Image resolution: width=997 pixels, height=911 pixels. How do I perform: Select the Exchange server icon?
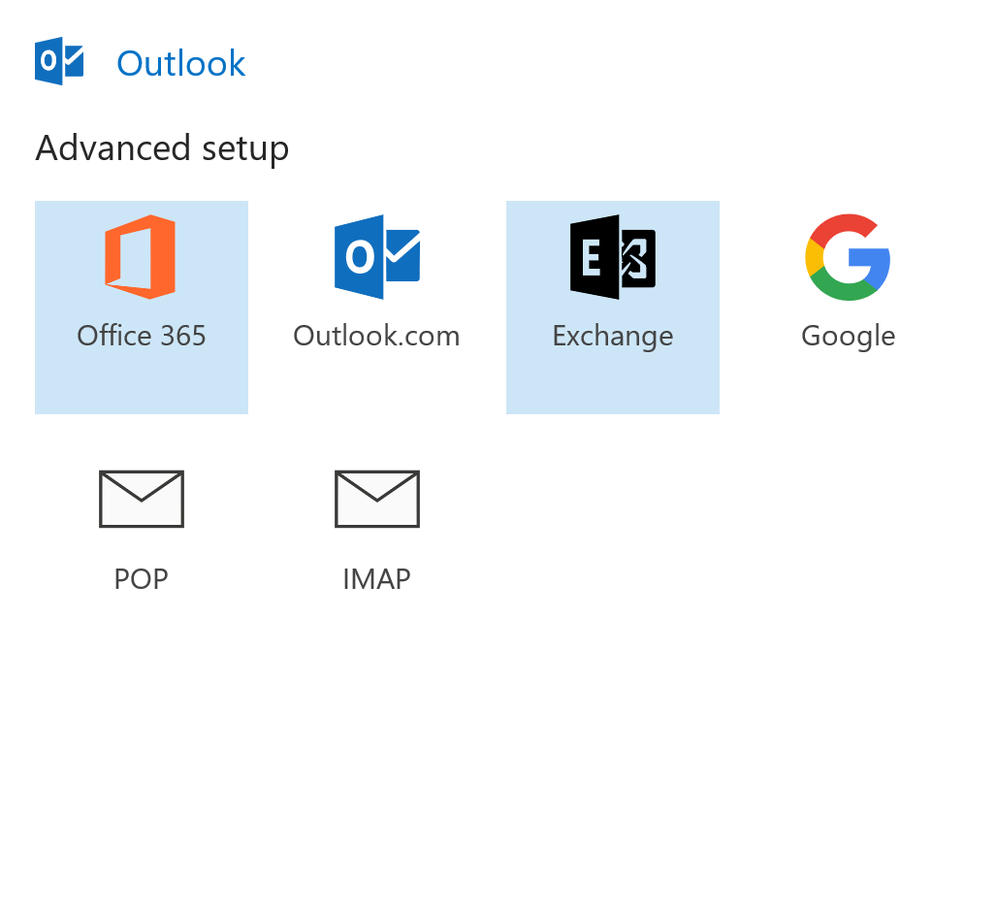pos(612,257)
